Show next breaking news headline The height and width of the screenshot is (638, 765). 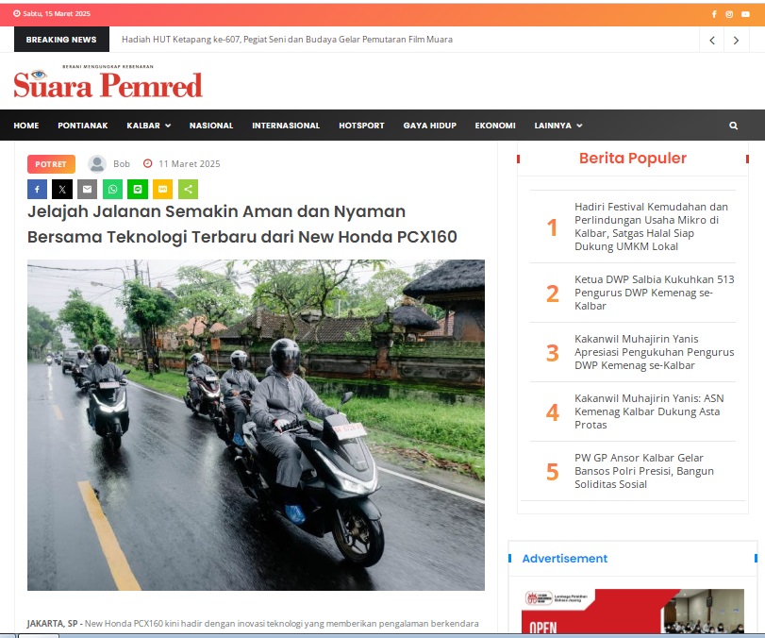coord(736,40)
